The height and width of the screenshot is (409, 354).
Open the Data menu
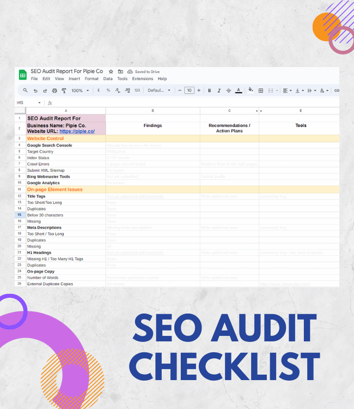click(x=108, y=79)
